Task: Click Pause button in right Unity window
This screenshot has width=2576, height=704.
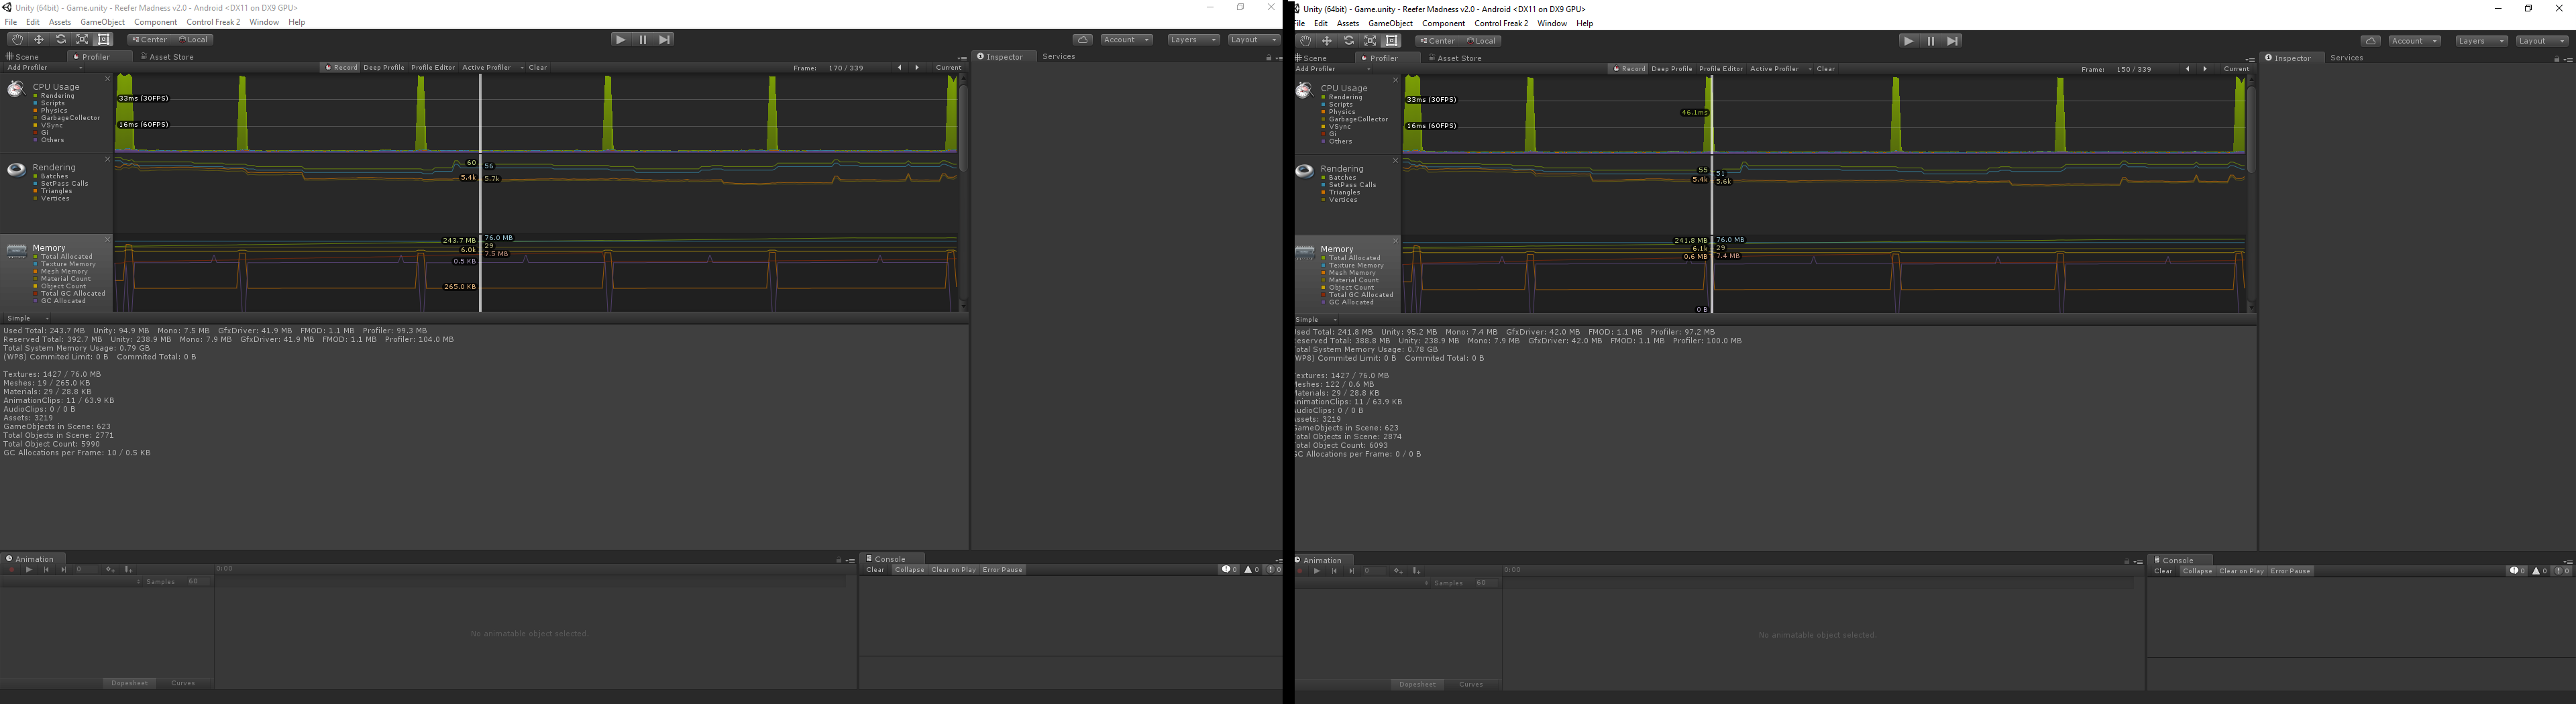Action: click(1931, 41)
